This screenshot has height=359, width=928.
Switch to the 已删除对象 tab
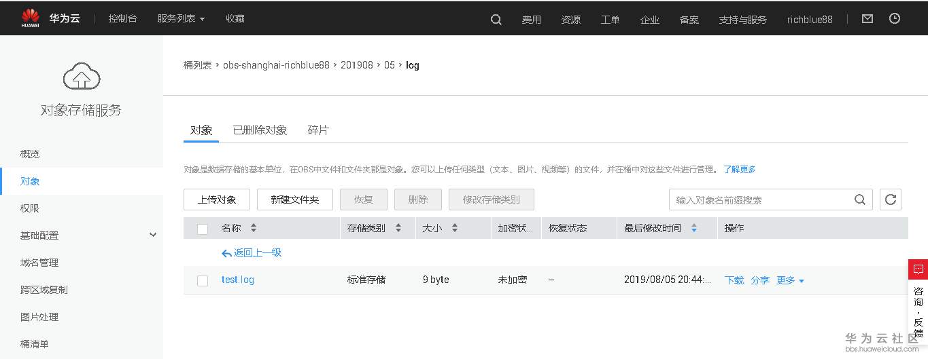click(x=260, y=130)
